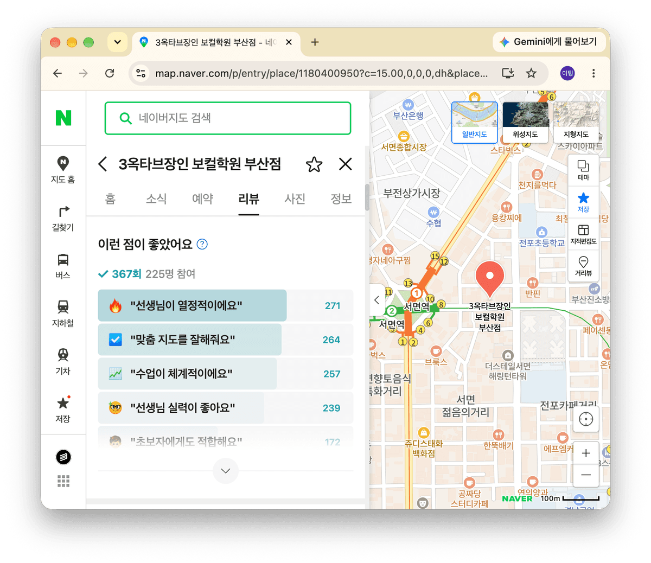Viewport: 651px width, 563px height.
Task: Select "수업이 체계적이에요" keyword row
Action: tap(226, 374)
